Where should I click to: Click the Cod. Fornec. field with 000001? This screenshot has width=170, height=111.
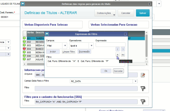click(10, 17)
